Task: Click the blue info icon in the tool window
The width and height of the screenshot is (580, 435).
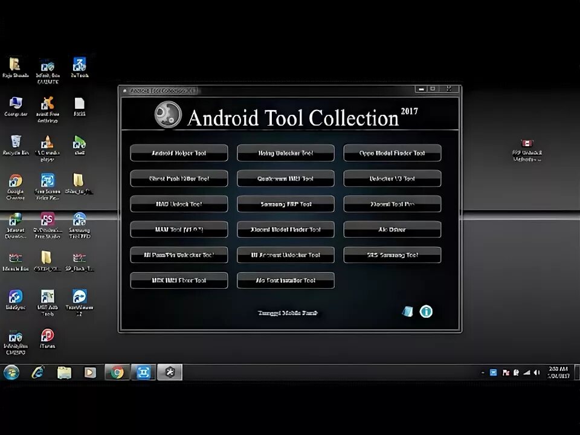Action: click(x=426, y=312)
